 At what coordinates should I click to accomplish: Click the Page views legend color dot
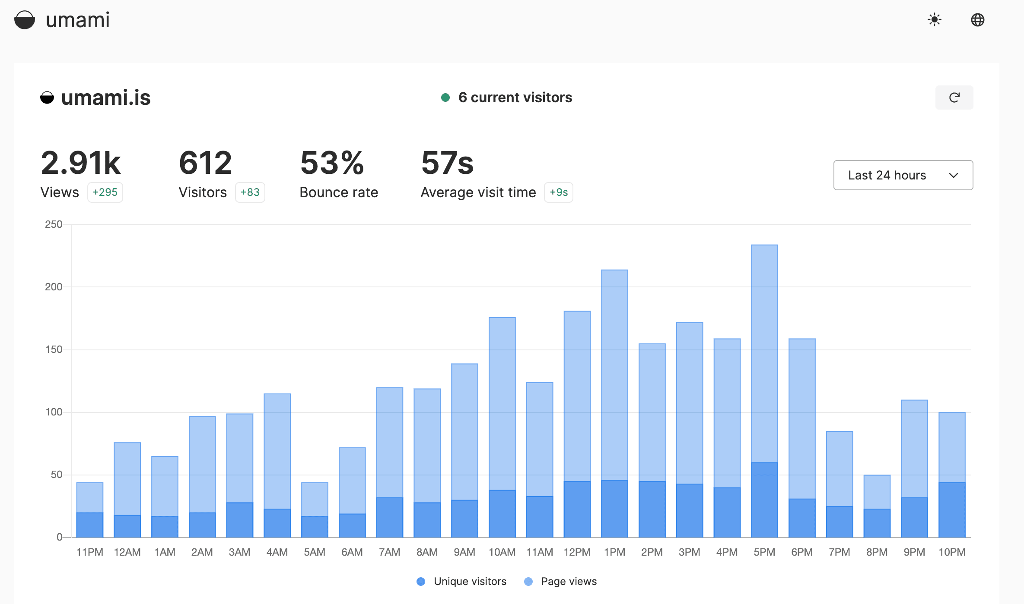[x=528, y=582]
